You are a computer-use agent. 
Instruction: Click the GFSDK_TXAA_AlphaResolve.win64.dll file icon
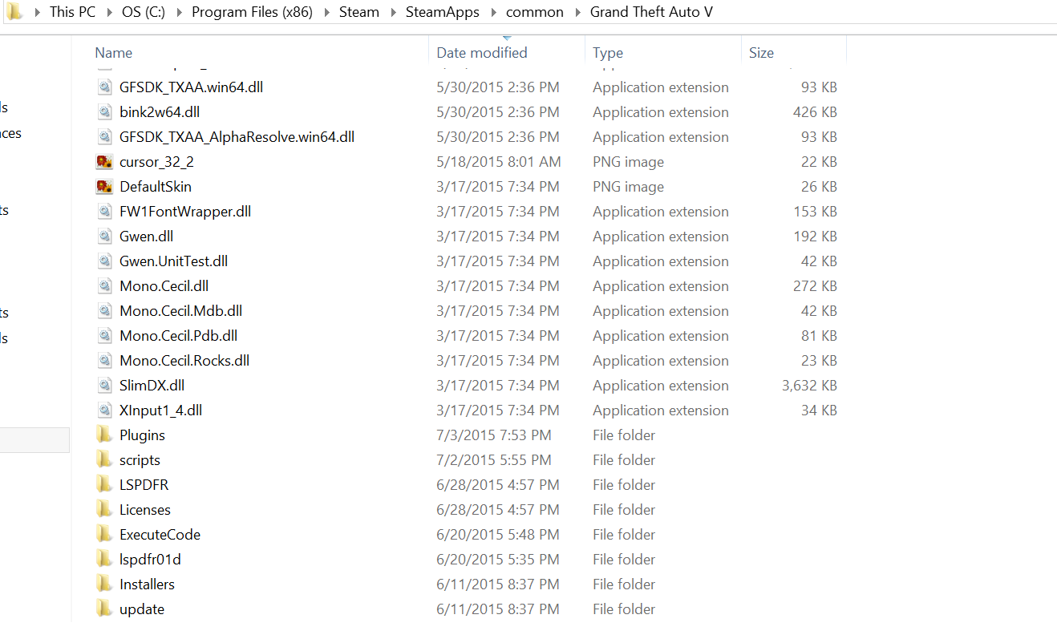pyautogui.click(x=104, y=137)
